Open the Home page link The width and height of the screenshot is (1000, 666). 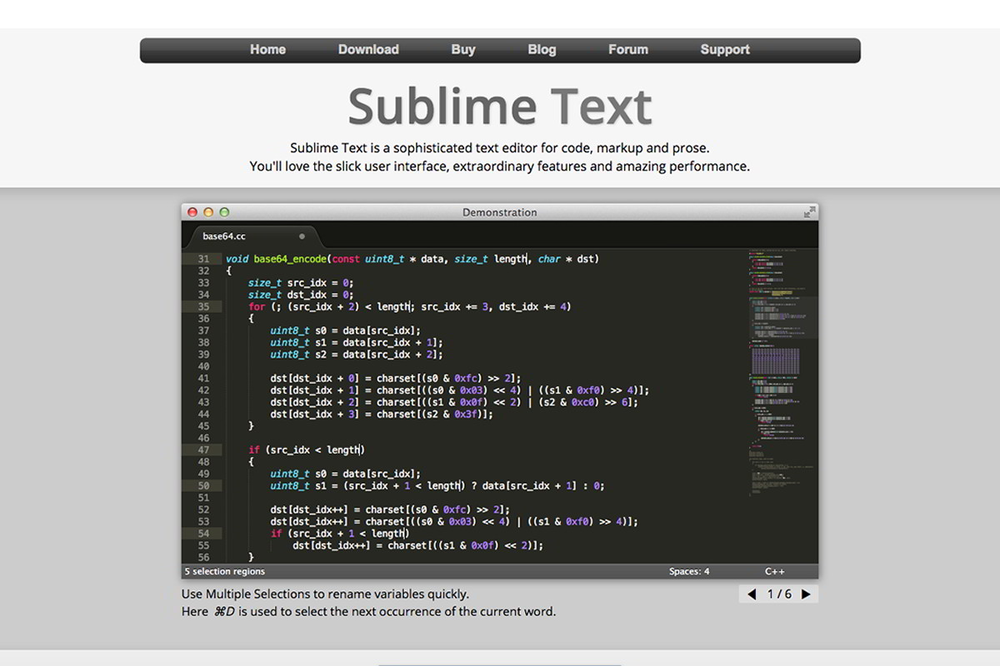click(267, 50)
